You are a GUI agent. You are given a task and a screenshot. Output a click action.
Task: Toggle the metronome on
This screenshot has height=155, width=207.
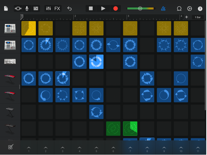pos(163,8)
